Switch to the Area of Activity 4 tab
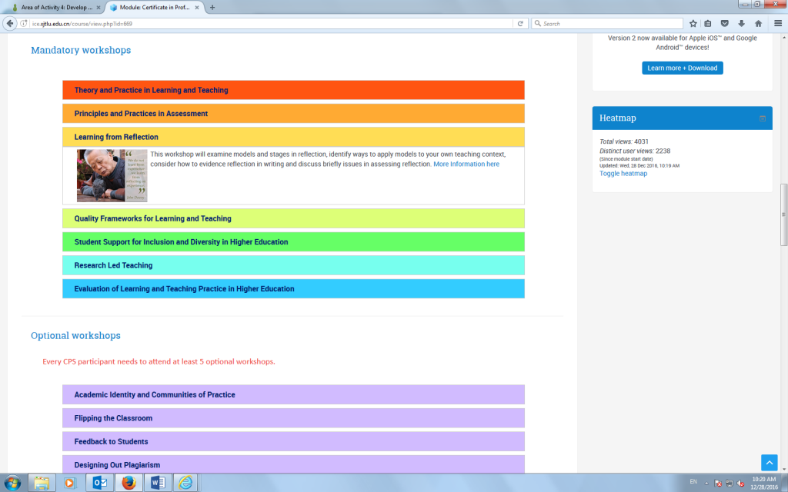 [54, 7]
